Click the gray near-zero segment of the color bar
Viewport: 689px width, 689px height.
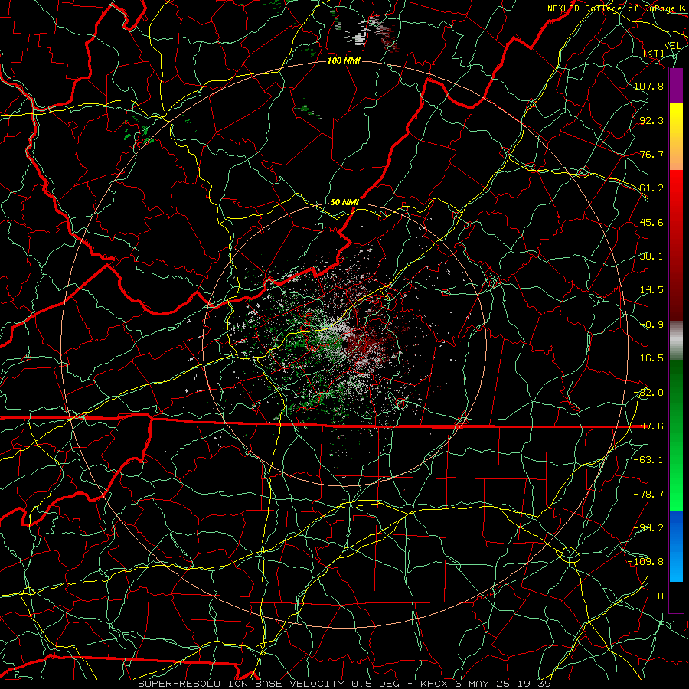[676, 341]
